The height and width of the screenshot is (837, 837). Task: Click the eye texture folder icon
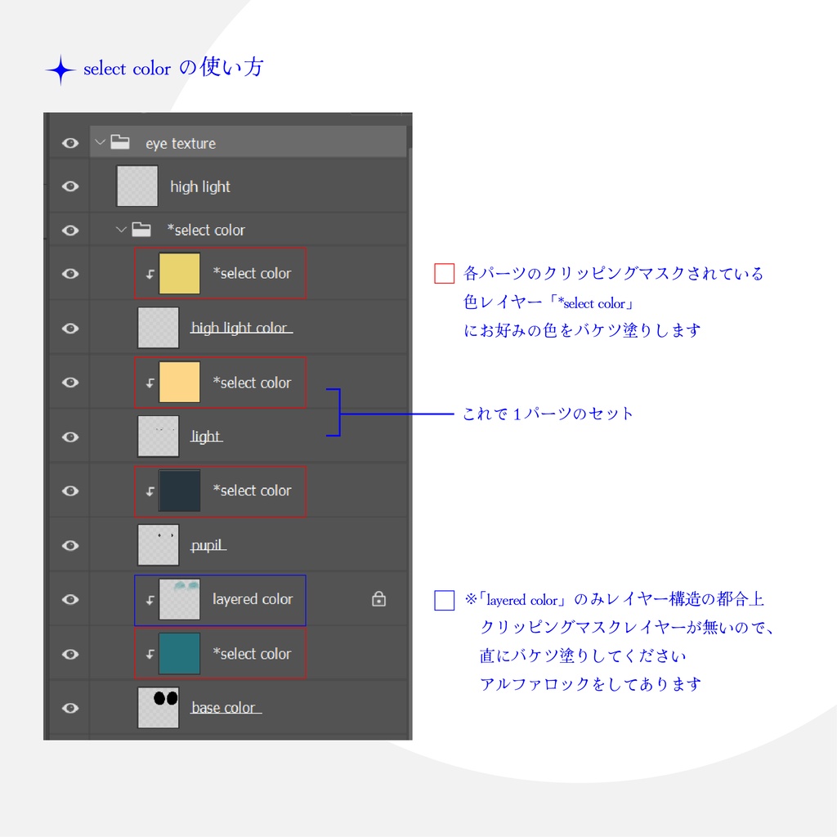(x=120, y=142)
